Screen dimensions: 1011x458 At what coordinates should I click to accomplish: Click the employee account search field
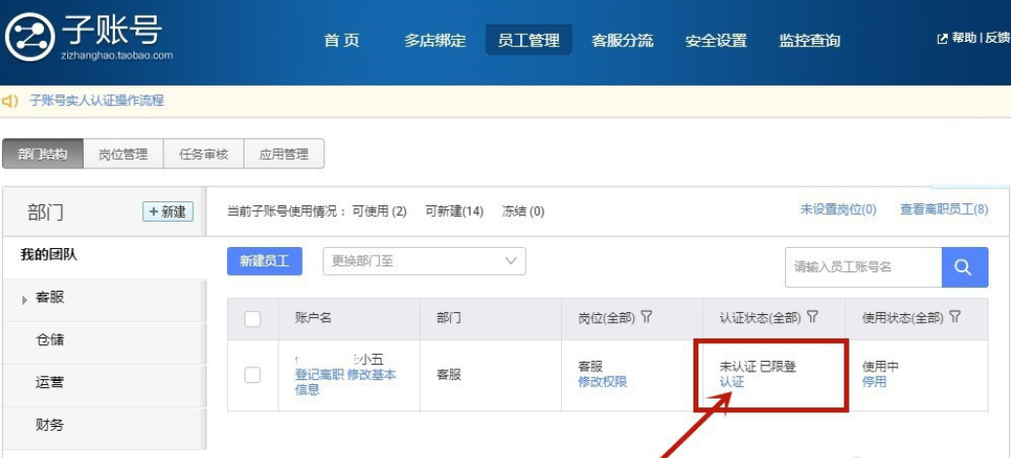tap(863, 267)
